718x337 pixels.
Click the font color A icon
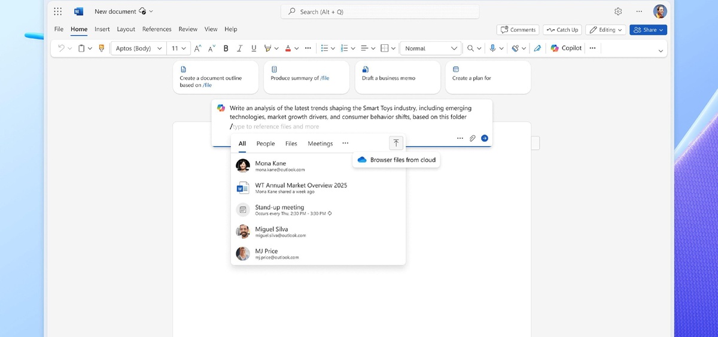pyautogui.click(x=288, y=48)
